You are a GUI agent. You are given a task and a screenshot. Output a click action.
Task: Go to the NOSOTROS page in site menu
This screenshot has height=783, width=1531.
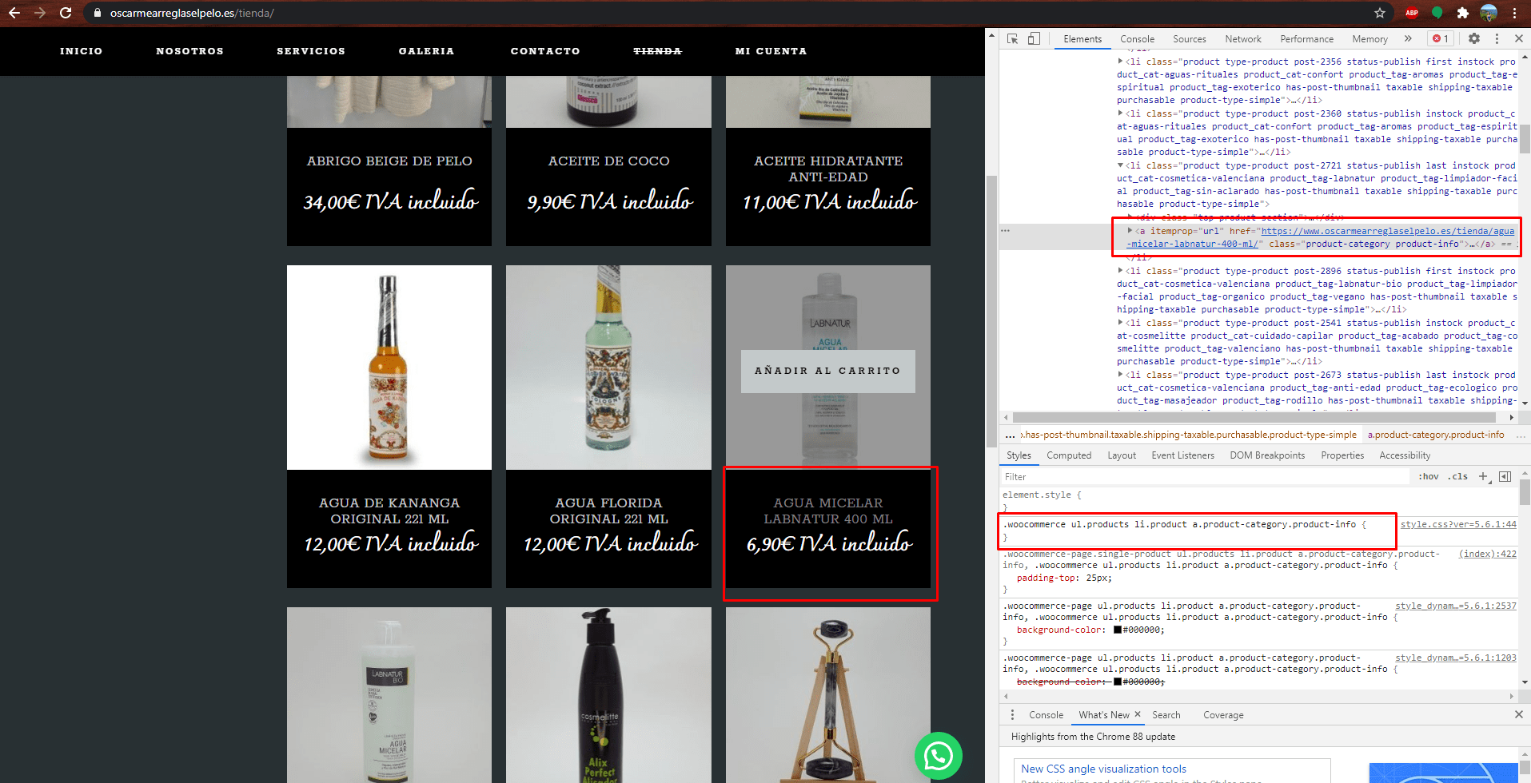click(189, 51)
